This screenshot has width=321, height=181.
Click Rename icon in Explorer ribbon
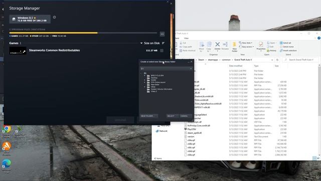pyautogui.click(x=225, y=46)
